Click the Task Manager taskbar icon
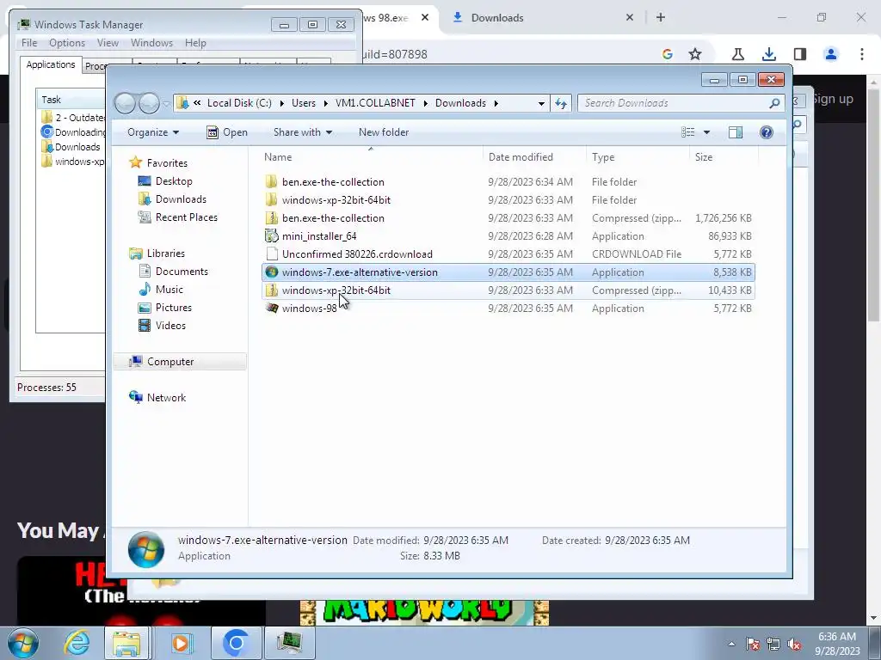Image resolution: width=881 pixels, height=660 pixels. point(289,643)
